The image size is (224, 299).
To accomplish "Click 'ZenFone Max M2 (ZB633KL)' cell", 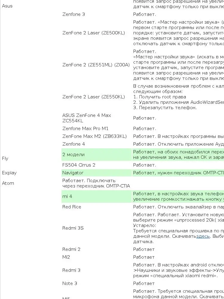I will 94,136.
